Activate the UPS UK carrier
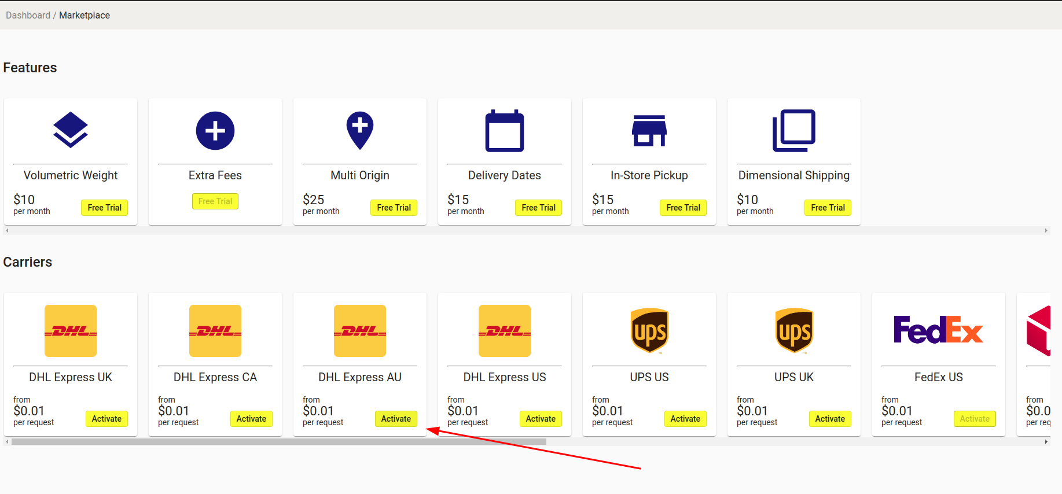Viewport: 1062px width, 494px height. tap(831, 419)
